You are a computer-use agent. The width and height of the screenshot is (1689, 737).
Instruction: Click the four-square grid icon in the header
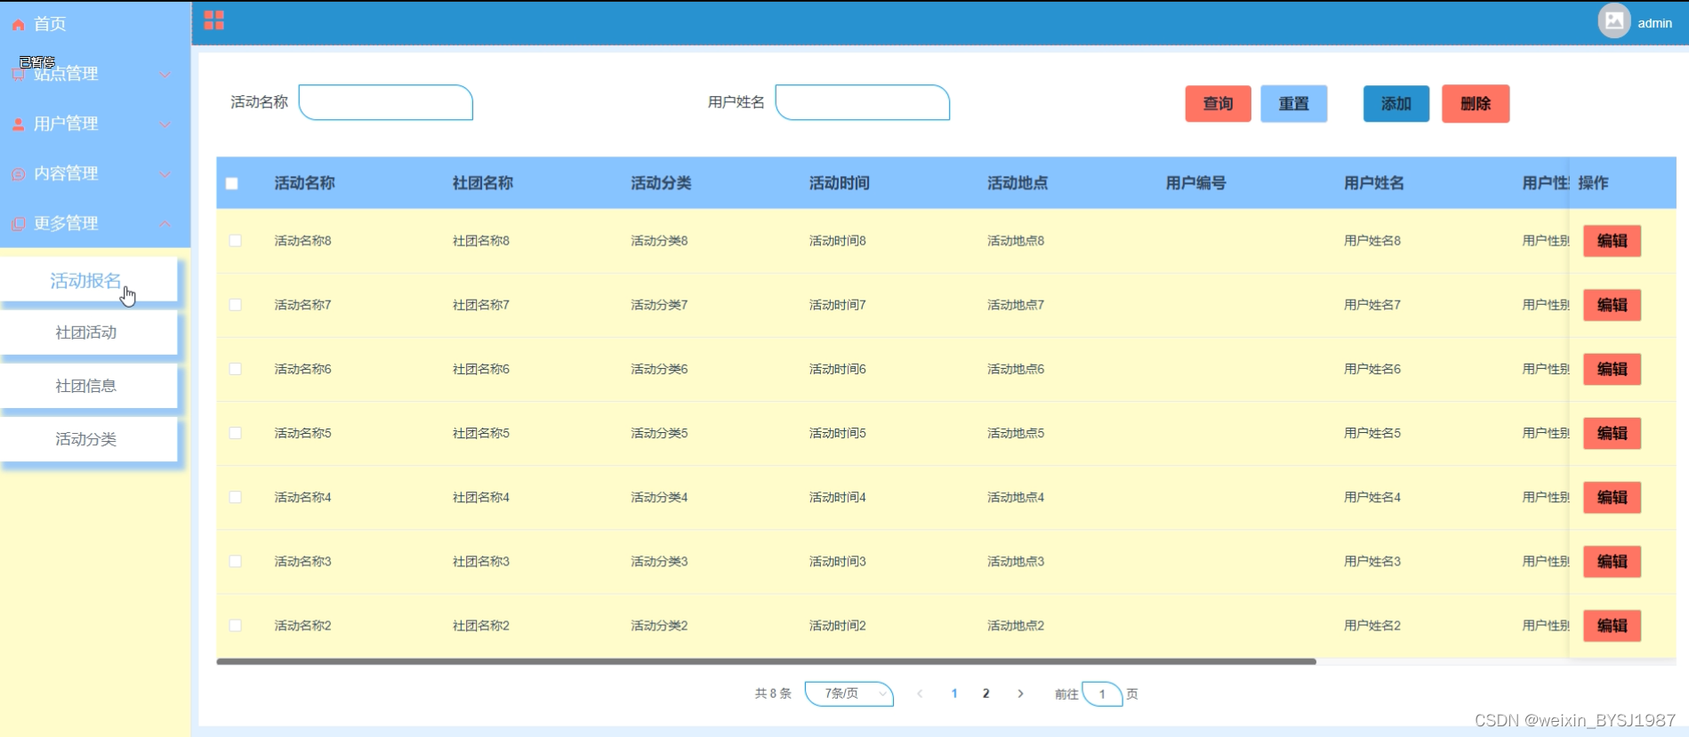pyautogui.click(x=214, y=20)
